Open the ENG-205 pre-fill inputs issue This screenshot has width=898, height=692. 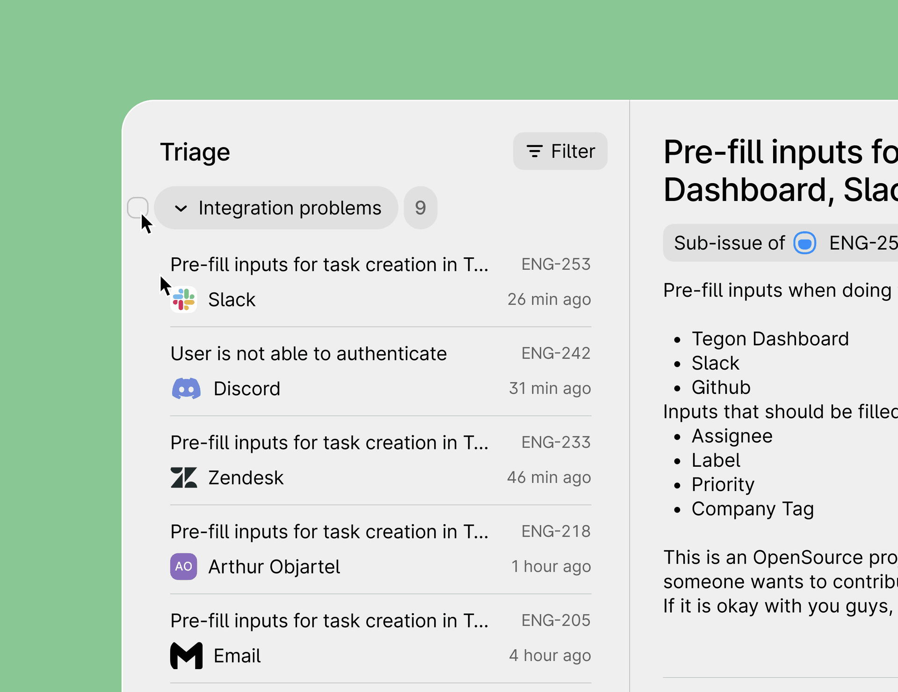pyautogui.click(x=329, y=621)
